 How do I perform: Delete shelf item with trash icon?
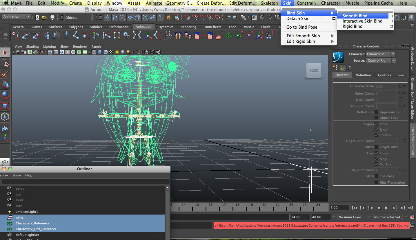point(412,26)
